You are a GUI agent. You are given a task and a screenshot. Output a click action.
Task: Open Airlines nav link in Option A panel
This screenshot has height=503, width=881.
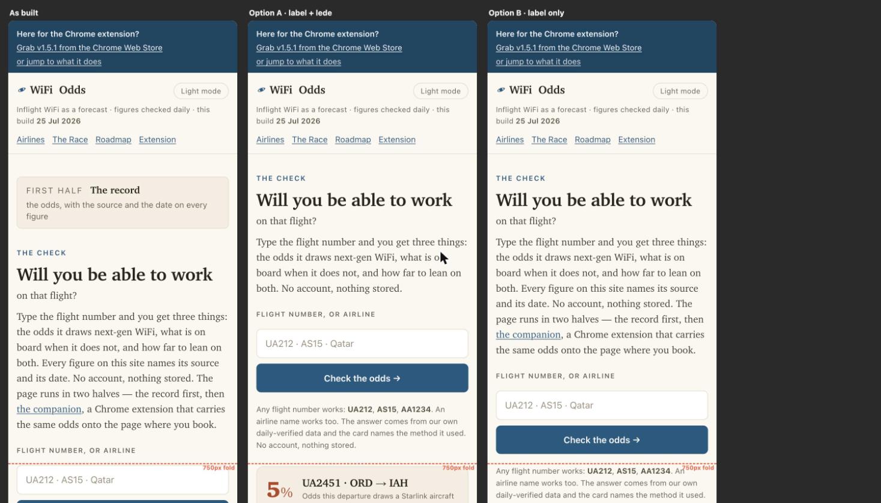(270, 140)
